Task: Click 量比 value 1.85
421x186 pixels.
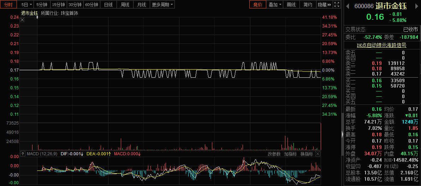Action: click(414, 128)
